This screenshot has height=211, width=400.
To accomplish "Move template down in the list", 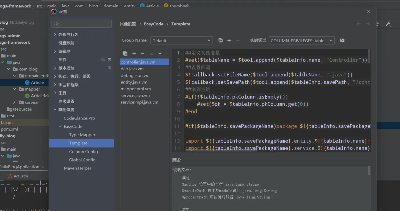I will (x=160, y=53).
